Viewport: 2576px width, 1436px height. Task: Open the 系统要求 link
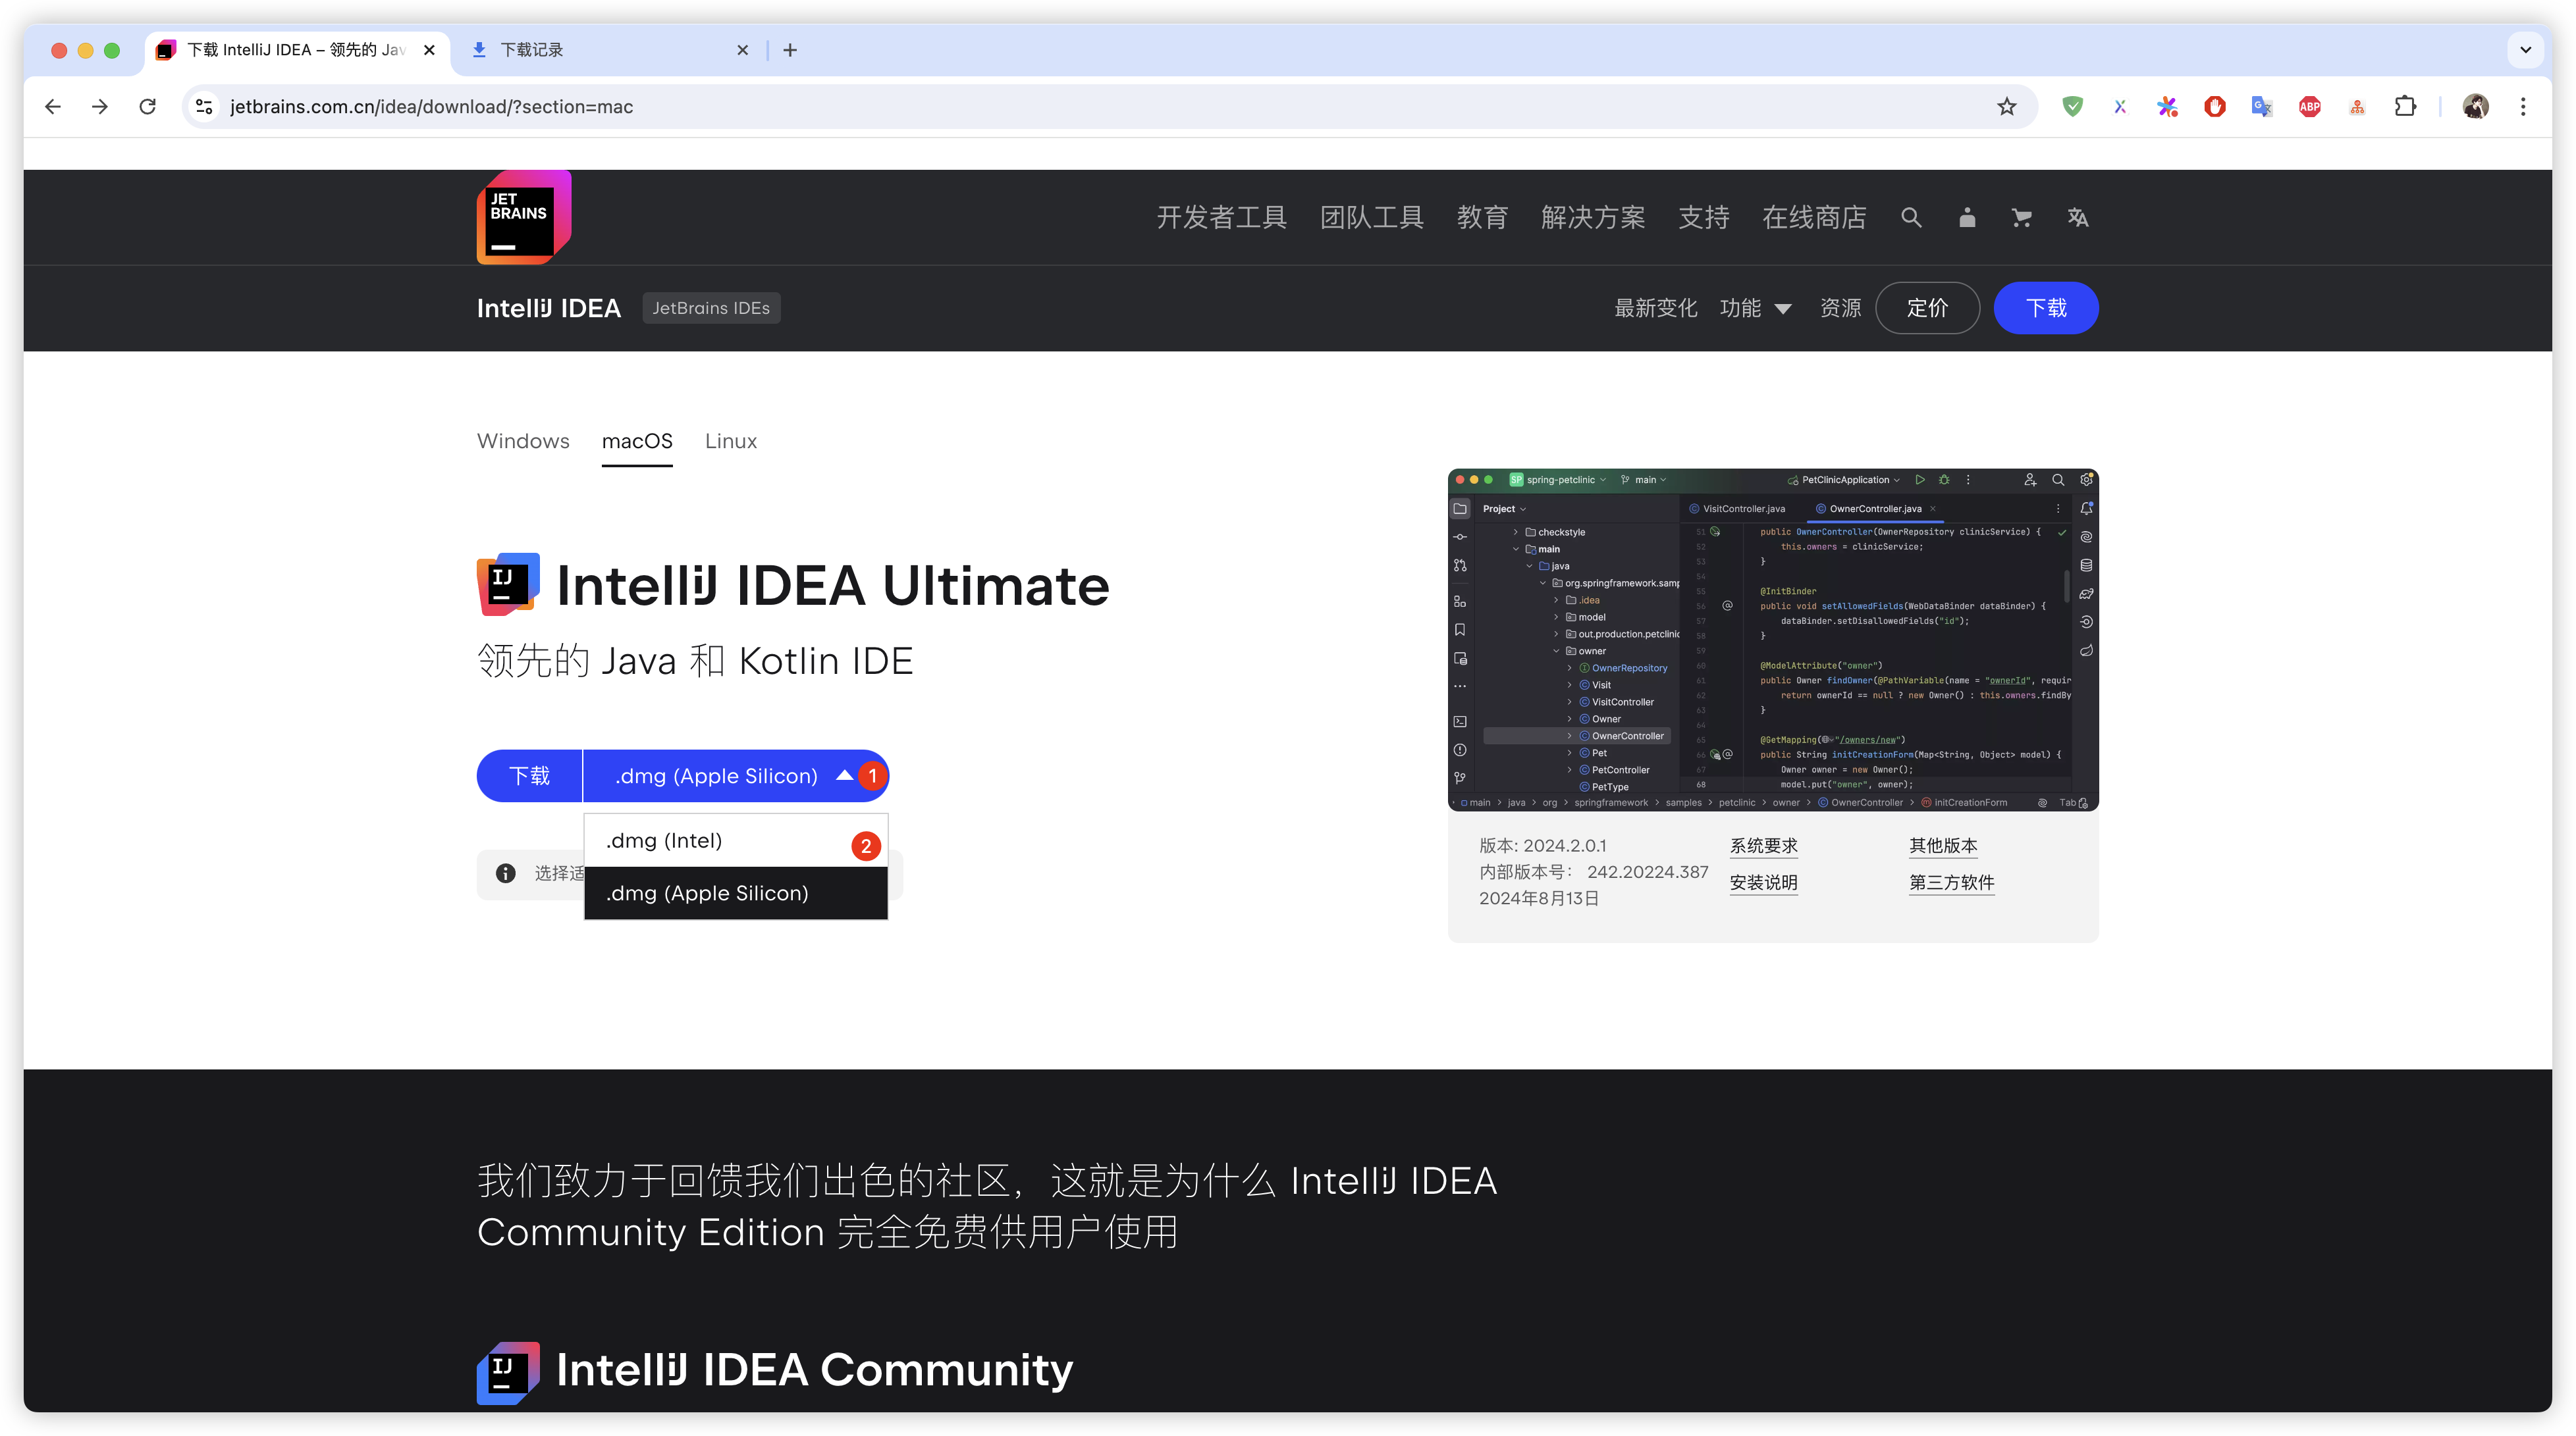click(1764, 846)
